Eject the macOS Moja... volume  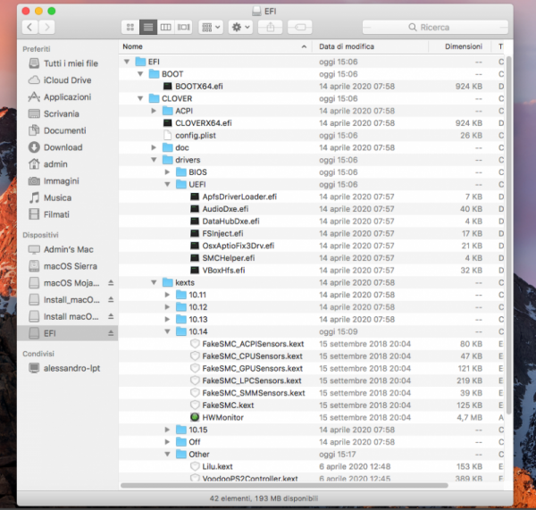111,282
